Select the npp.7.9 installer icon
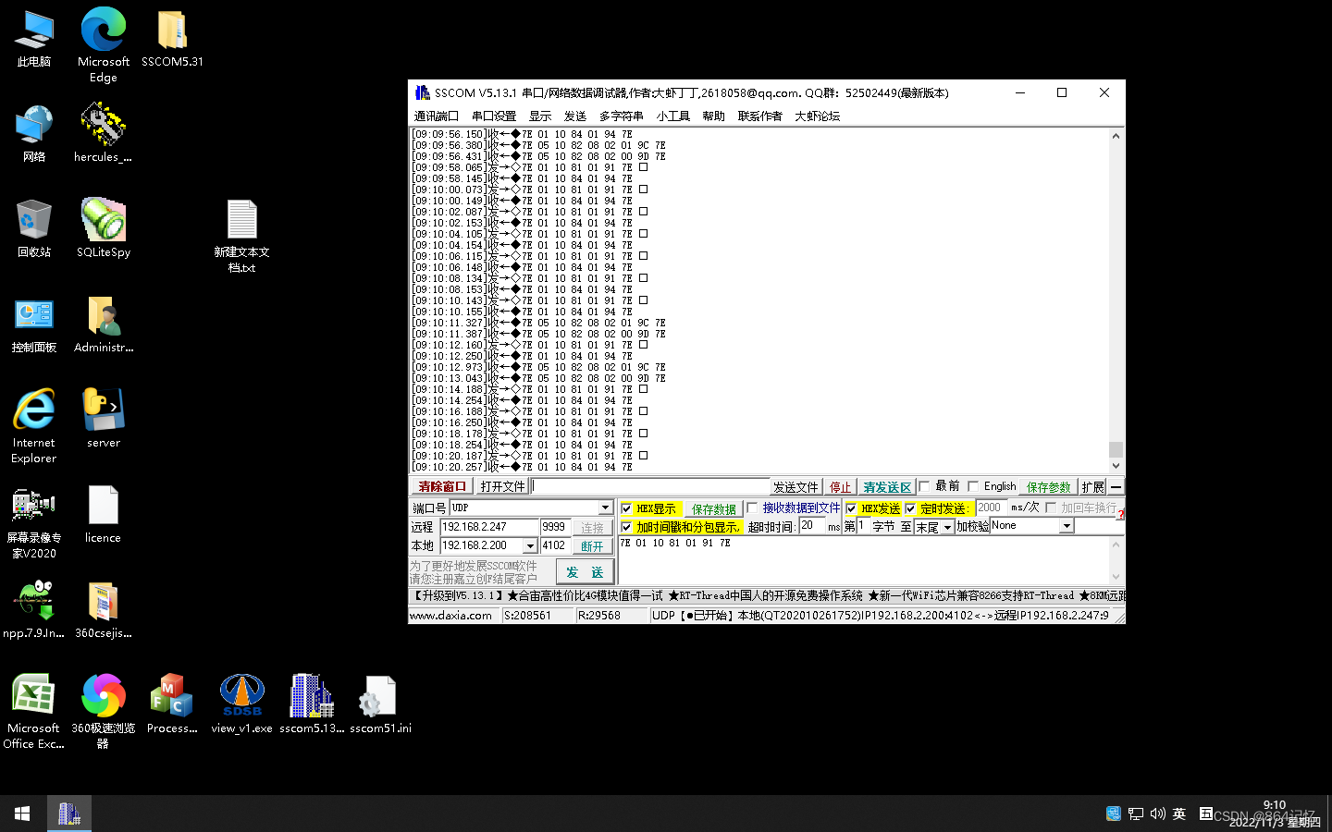Screen dimensions: 1332x832 click(34, 610)
